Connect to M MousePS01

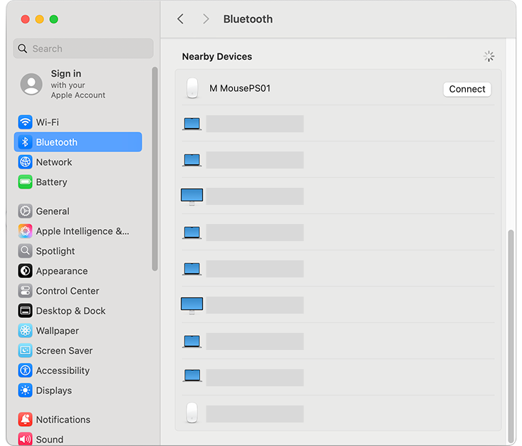(x=467, y=89)
